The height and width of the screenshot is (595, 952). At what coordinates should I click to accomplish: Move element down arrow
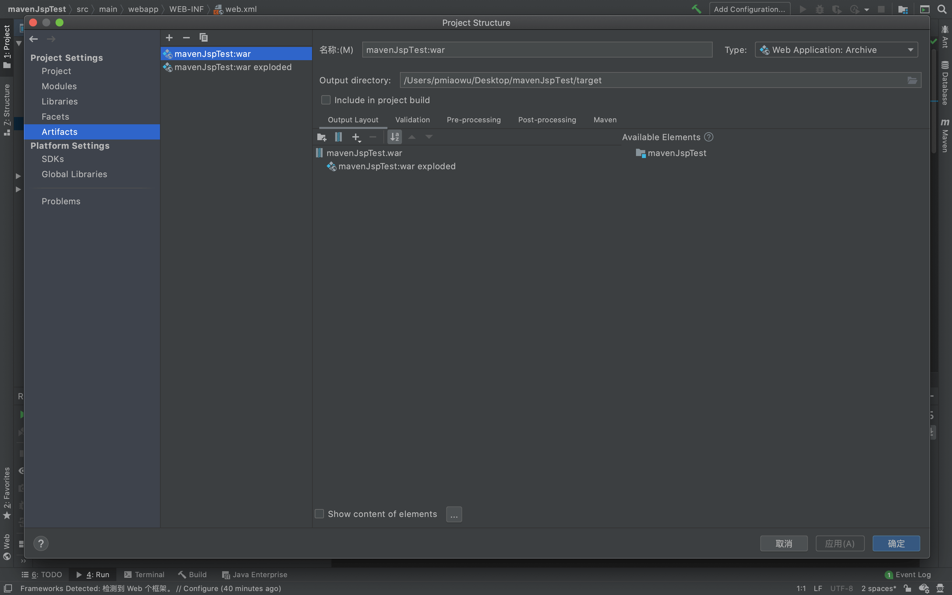(429, 137)
